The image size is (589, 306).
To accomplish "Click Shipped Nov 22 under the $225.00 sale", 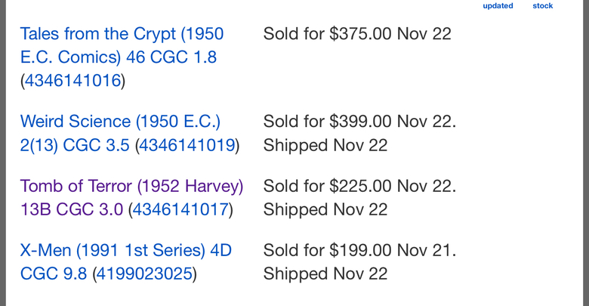I will [325, 210].
